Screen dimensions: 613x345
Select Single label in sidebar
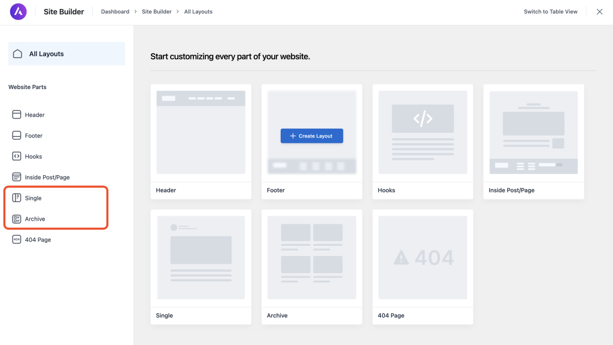coord(34,198)
